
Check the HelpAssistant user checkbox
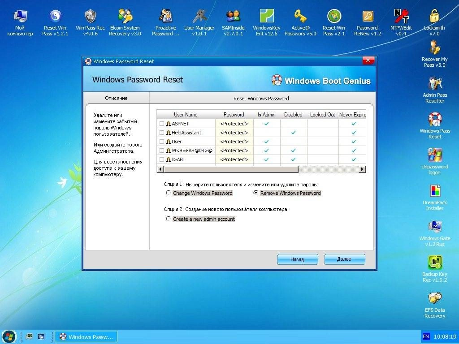tap(161, 133)
